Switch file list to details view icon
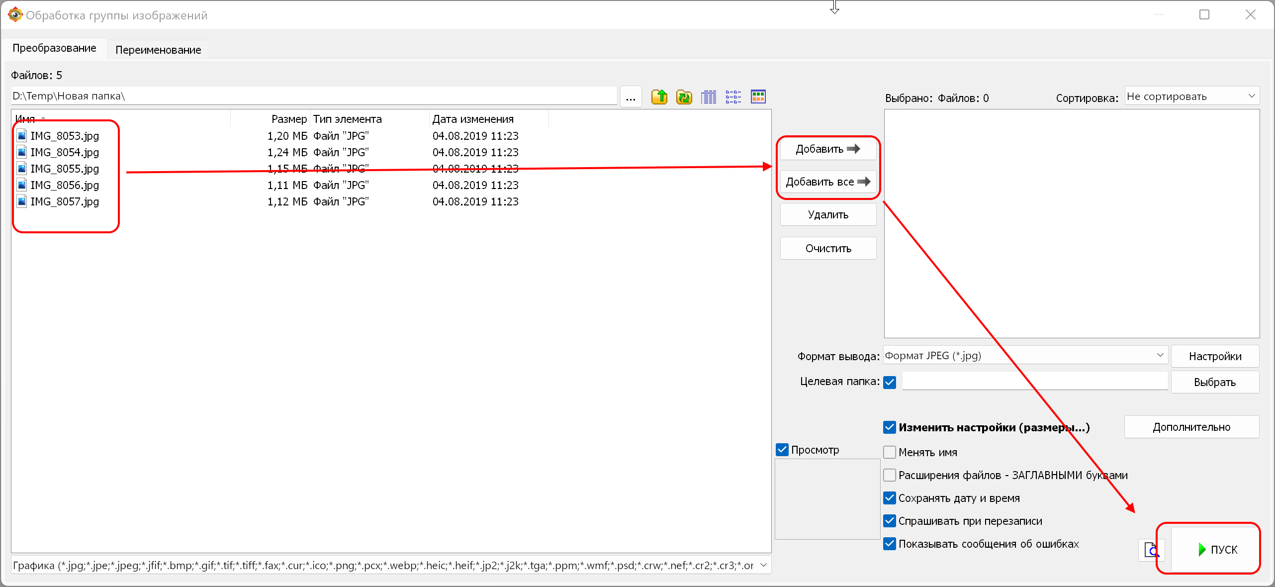Image resolution: width=1275 pixels, height=587 pixels. 709,97
